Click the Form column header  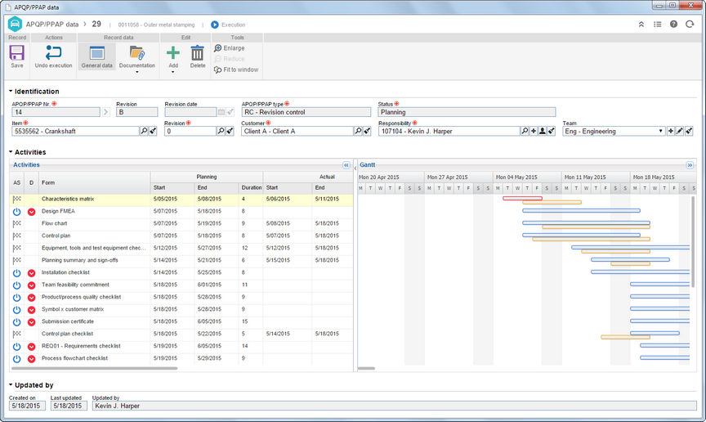pos(95,182)
